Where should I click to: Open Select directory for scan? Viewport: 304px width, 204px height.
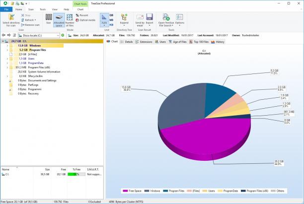point(11,20)
